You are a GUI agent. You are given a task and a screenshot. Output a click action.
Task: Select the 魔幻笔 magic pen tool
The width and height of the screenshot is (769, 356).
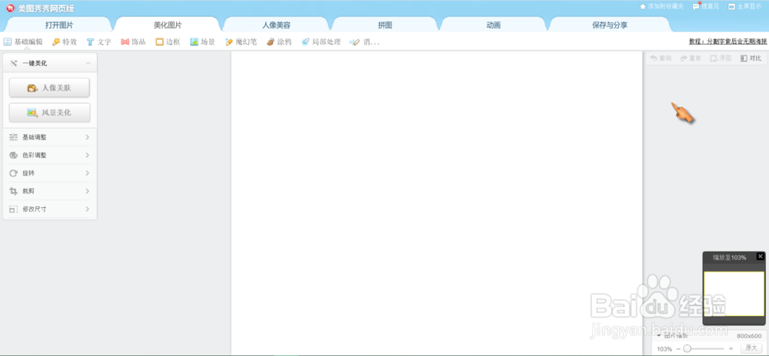pyautogui.click(x=241, y=42)
